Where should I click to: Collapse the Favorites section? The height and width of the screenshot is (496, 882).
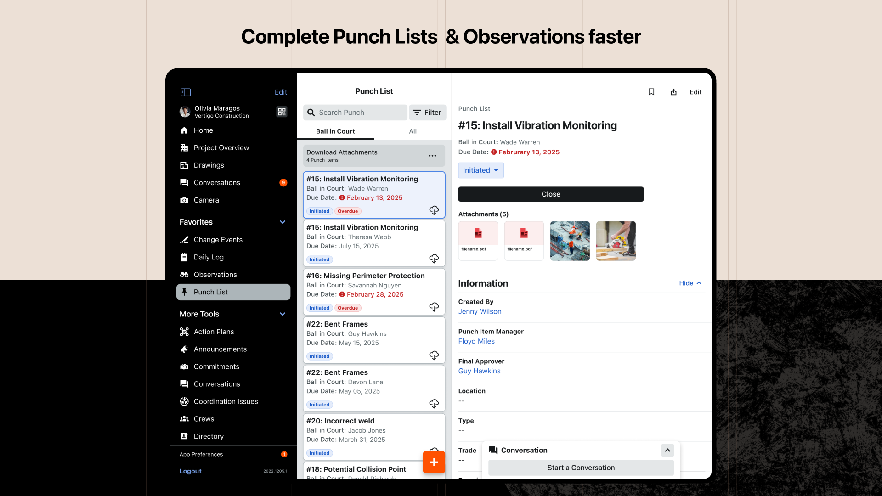[283, 222]
